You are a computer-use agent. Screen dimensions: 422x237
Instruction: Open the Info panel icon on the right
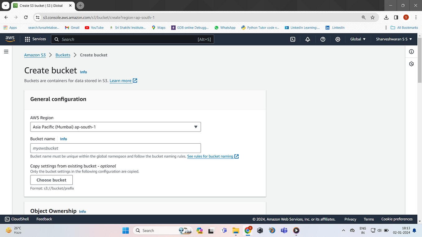coord(411,51)
